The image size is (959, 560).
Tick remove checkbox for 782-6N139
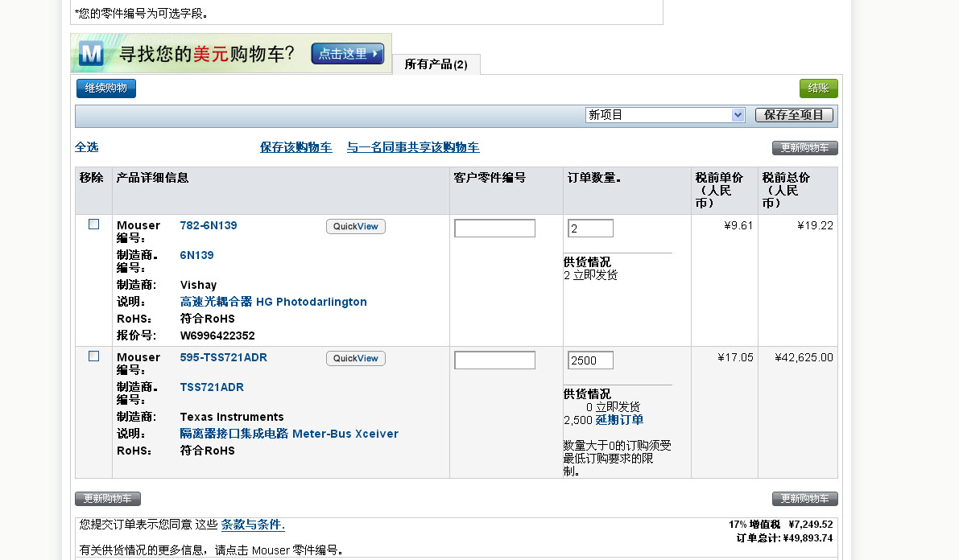93,224
